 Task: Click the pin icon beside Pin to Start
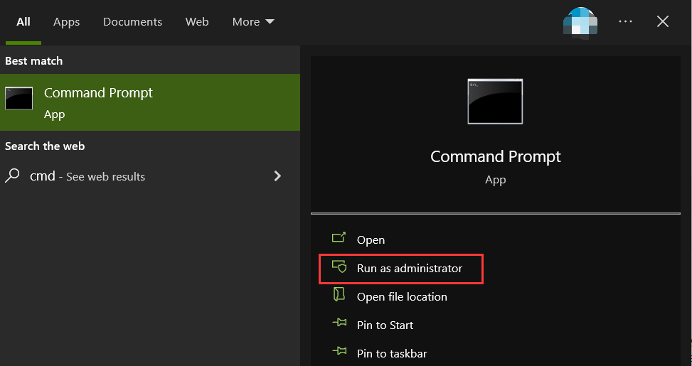339,323
